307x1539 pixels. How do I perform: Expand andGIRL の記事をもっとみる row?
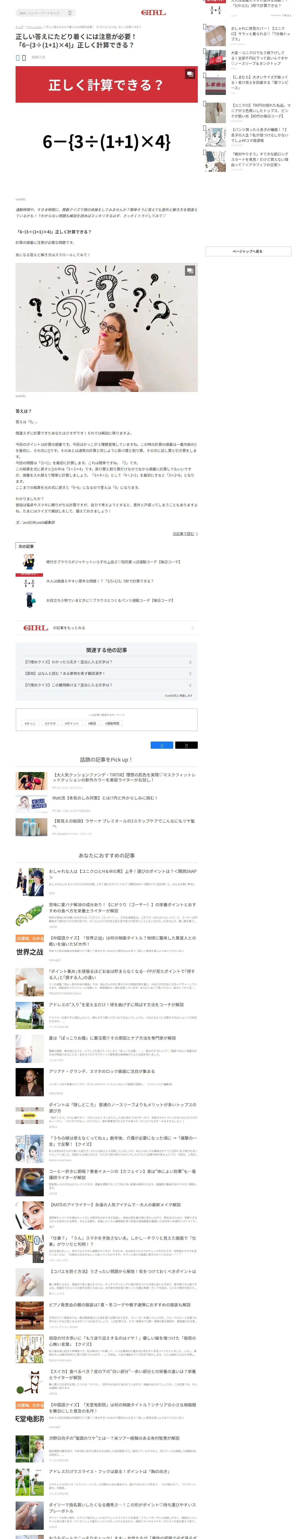coord(107,628)
